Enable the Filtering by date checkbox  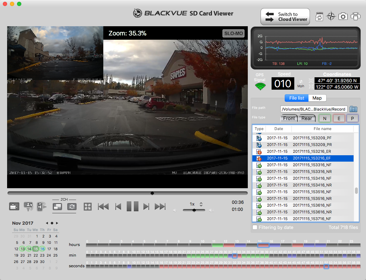click(x=255, y=227)
